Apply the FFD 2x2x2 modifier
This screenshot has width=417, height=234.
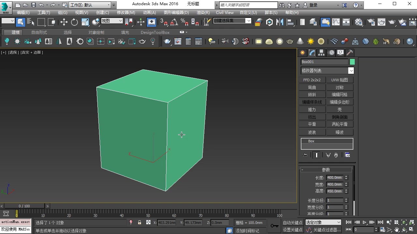coord(312,80)
